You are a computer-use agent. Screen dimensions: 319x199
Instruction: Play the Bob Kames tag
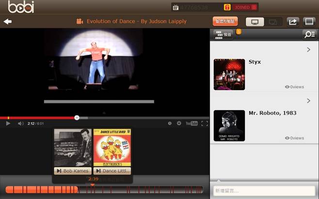click(x=73, y=171)
